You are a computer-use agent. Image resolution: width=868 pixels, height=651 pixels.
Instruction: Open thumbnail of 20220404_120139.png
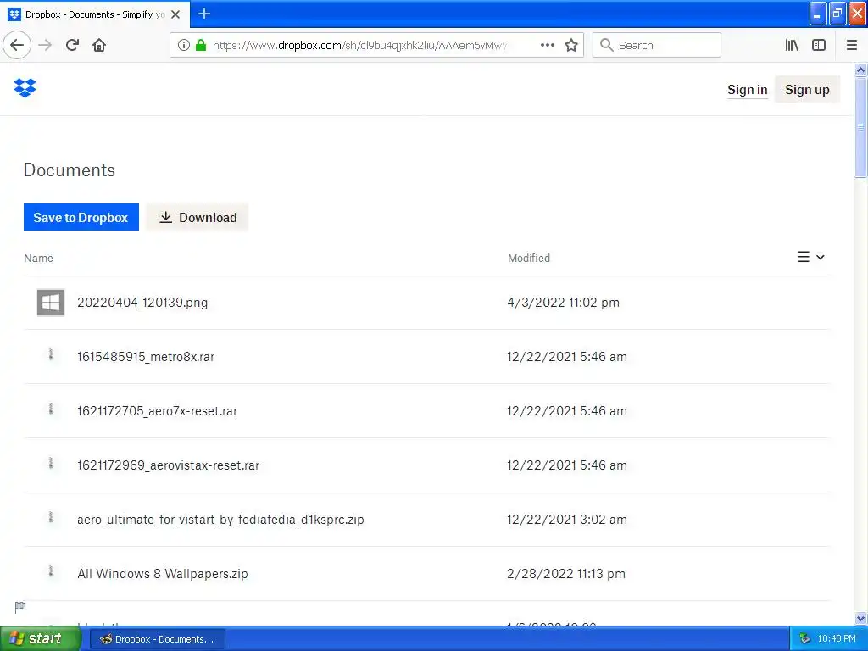(x=50, y=303)
